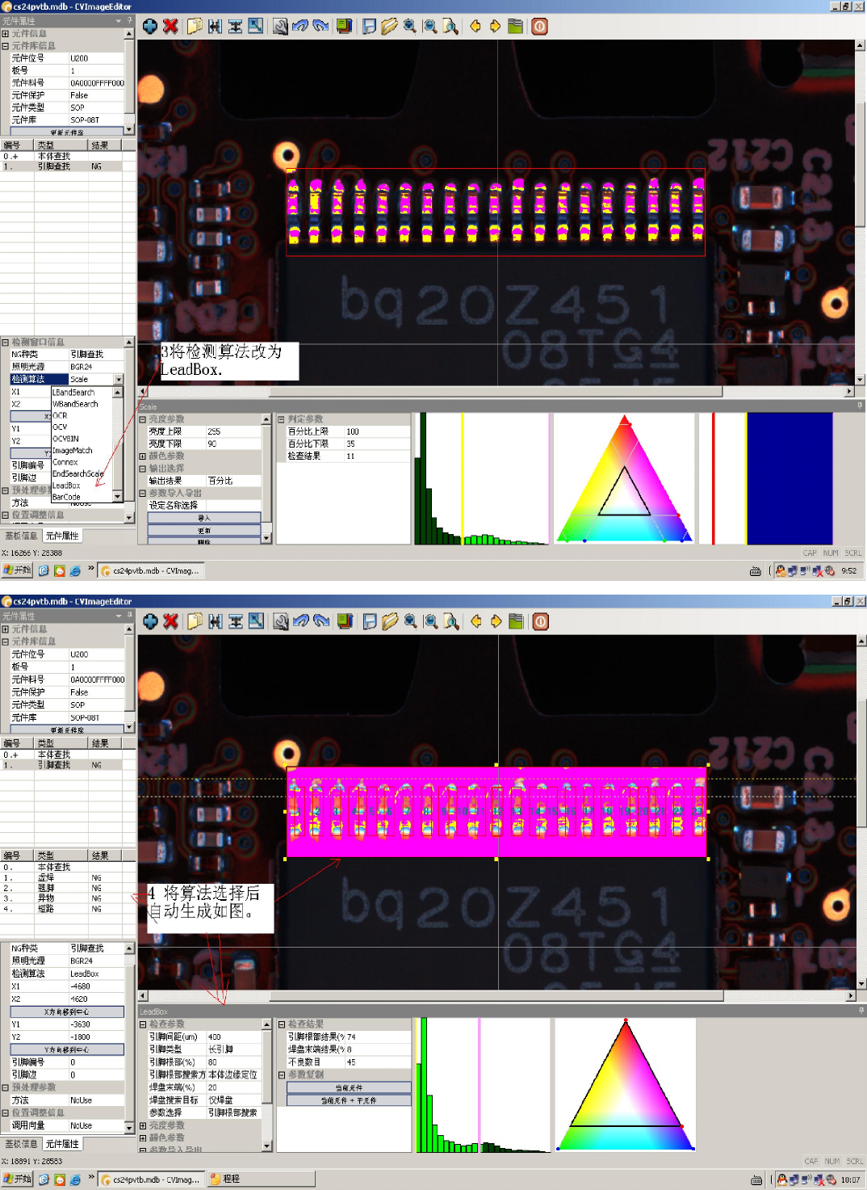The width and height of the screenshot is (867, 1190).
Task: Collapse 元件库信息 section in top window
Action: [5, 46]
